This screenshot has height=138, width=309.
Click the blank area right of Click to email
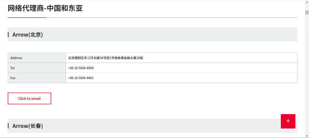[x=151, y=98]
